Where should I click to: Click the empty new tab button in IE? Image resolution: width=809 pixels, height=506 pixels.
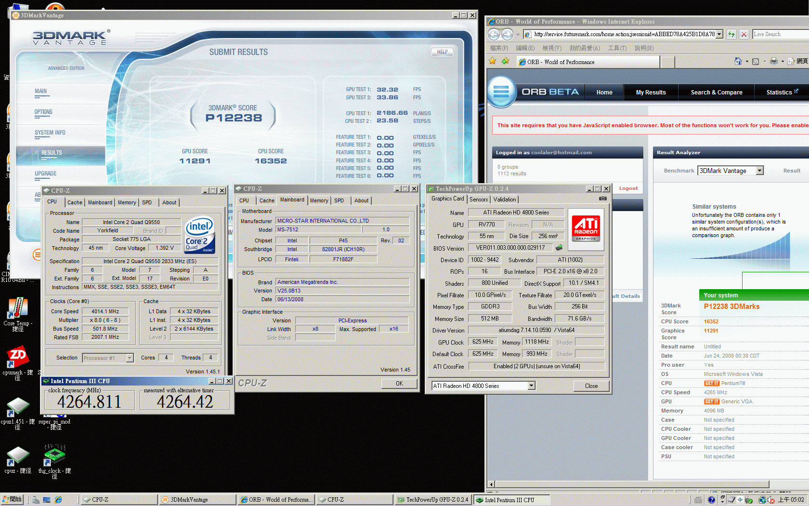coord(667,62)
